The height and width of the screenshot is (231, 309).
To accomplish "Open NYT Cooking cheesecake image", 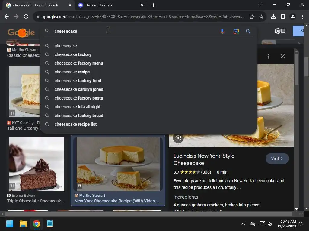I will pyautogui.click(x=24, y=91).
